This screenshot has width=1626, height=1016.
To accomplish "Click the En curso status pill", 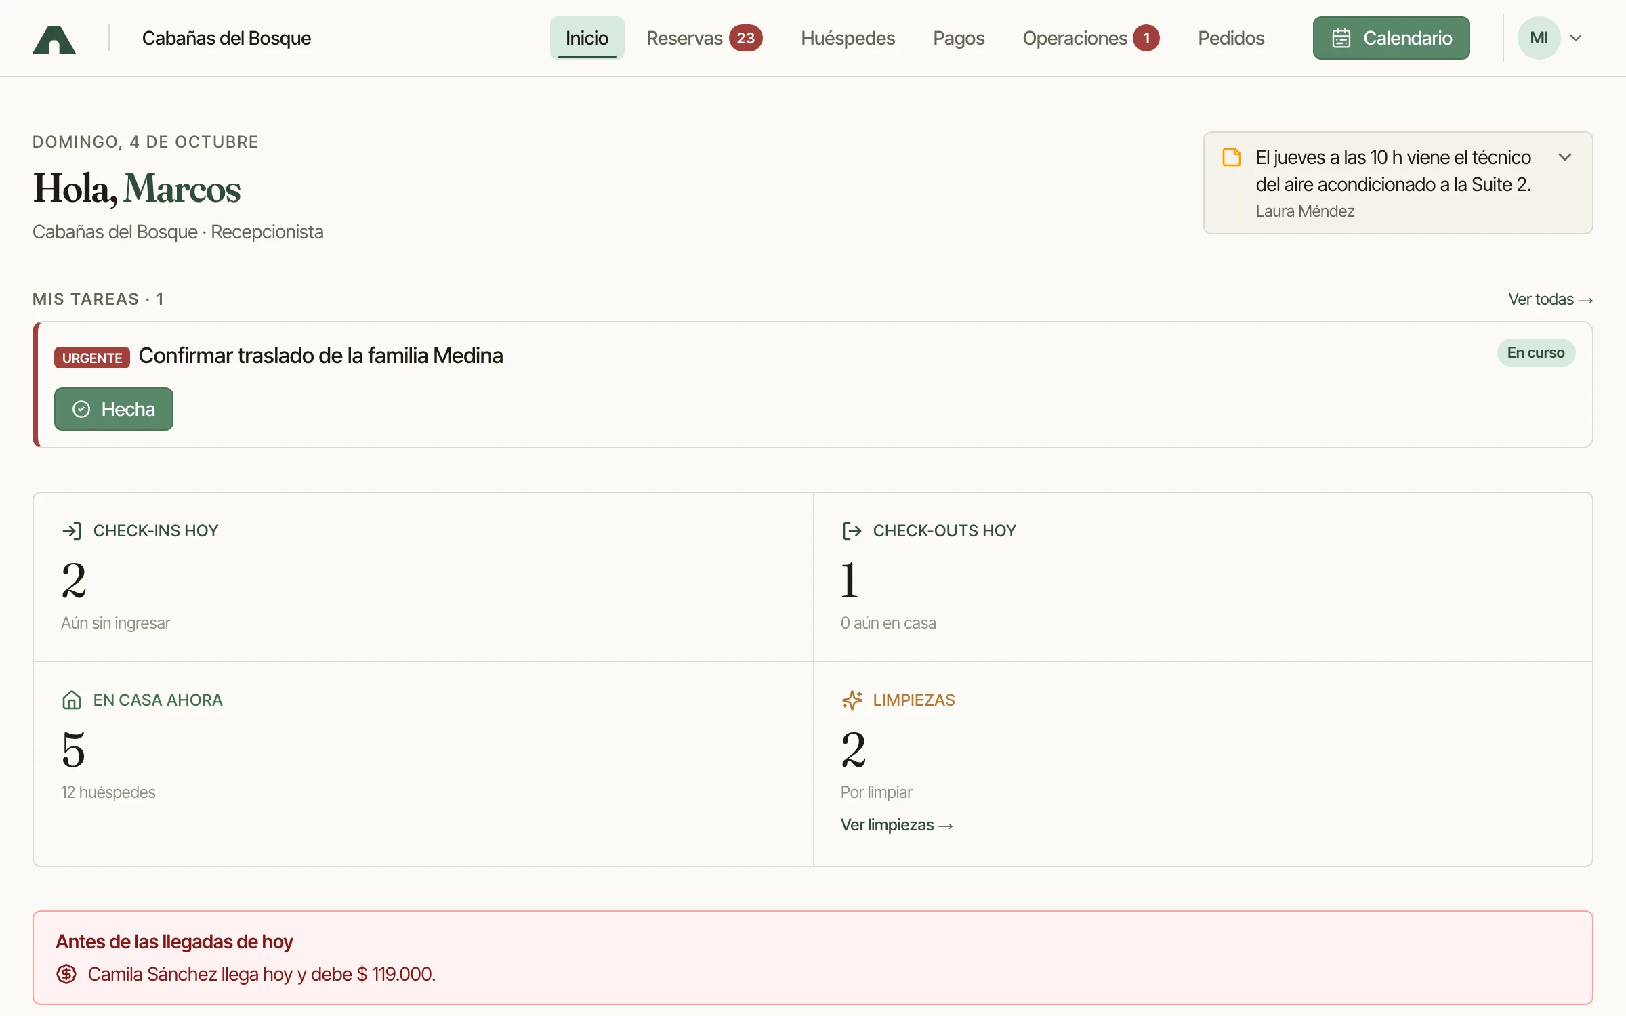I will (x=1535, y=353).
